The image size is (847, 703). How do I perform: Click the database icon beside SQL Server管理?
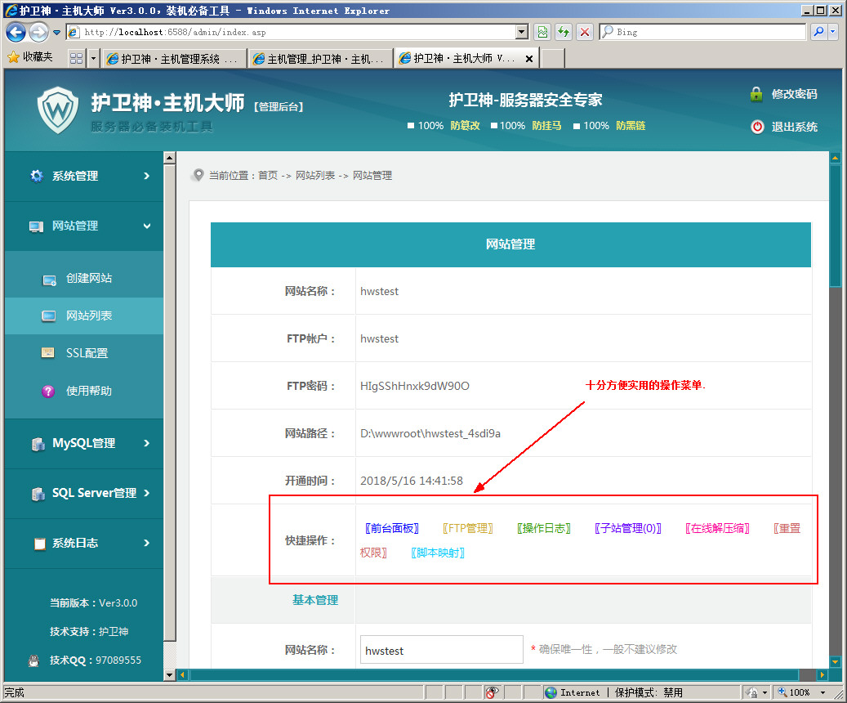[38, 494]
